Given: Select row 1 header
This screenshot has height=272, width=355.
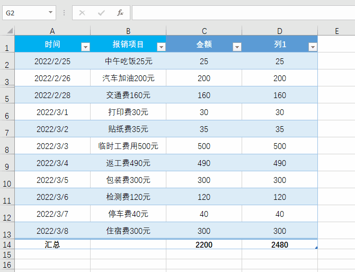Looking at the screenshot, I should pyautogui.click(x=7, y=44).
